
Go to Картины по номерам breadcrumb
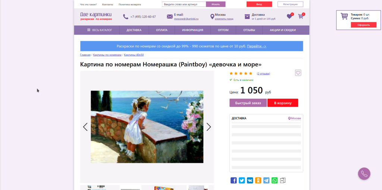point(107,55)
